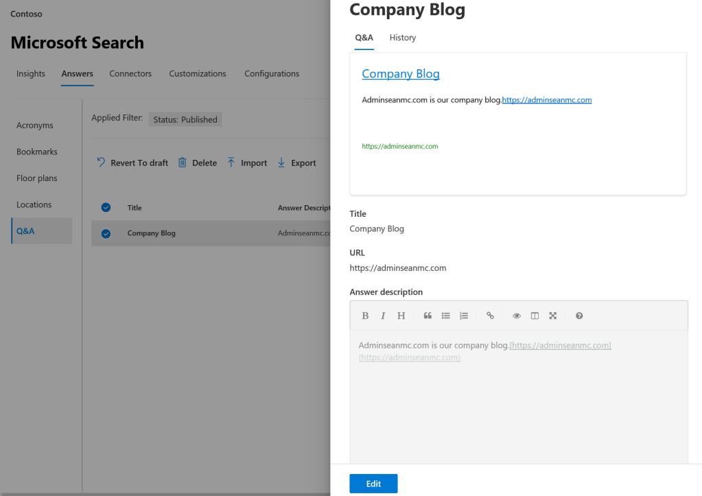Click Revert To draft
The width and height of the screenshot is (702, 496).
click(132, 163)
